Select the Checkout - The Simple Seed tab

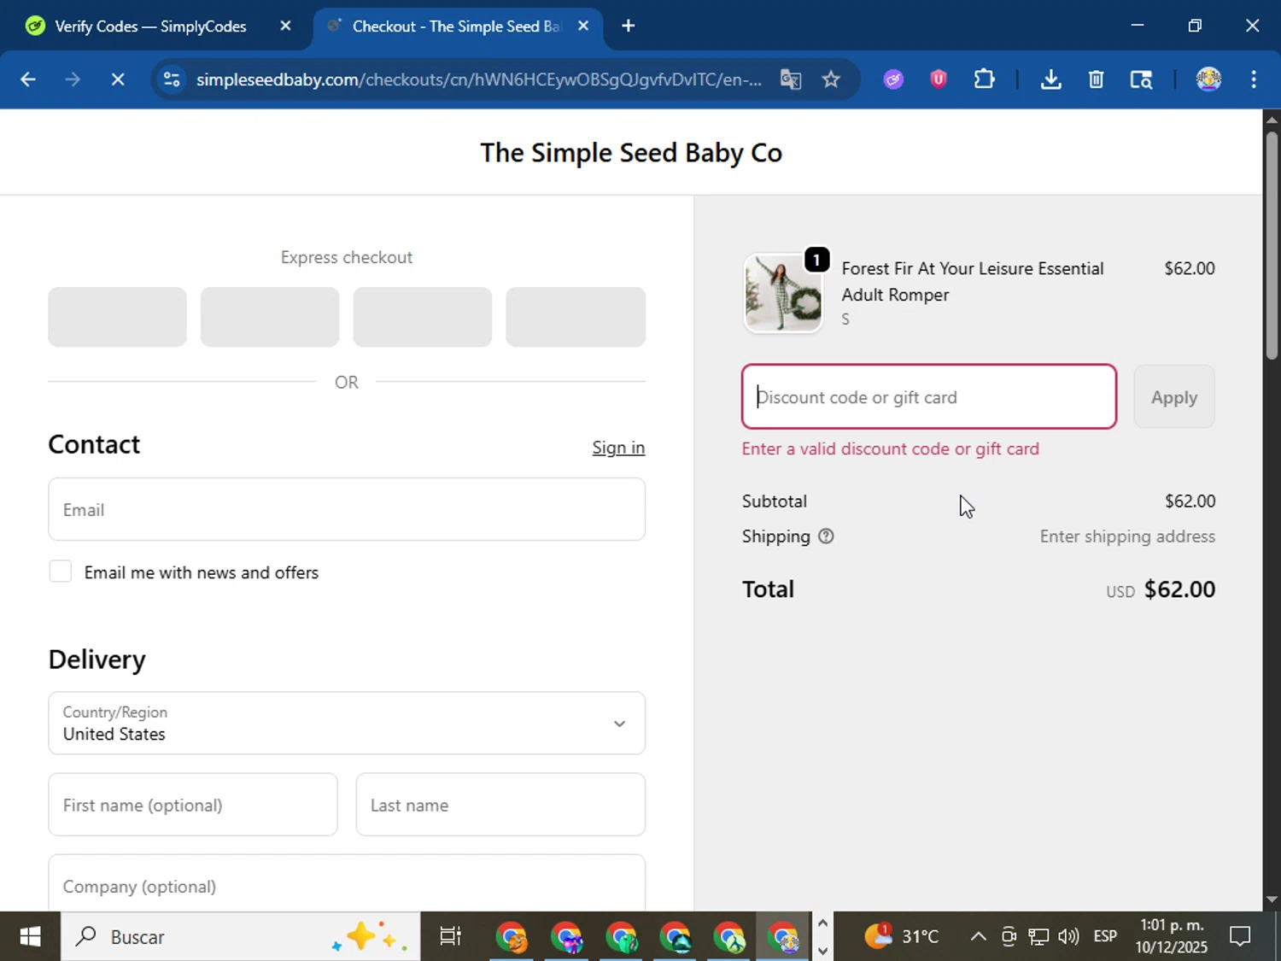457,26
